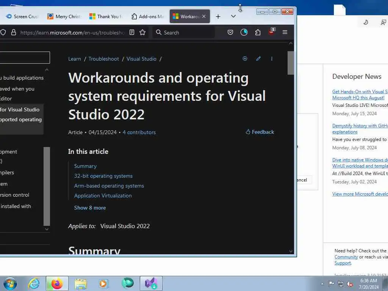Click the Firefox Search box
The height and width of the screenshot is (291, 388).
point(184,33)
